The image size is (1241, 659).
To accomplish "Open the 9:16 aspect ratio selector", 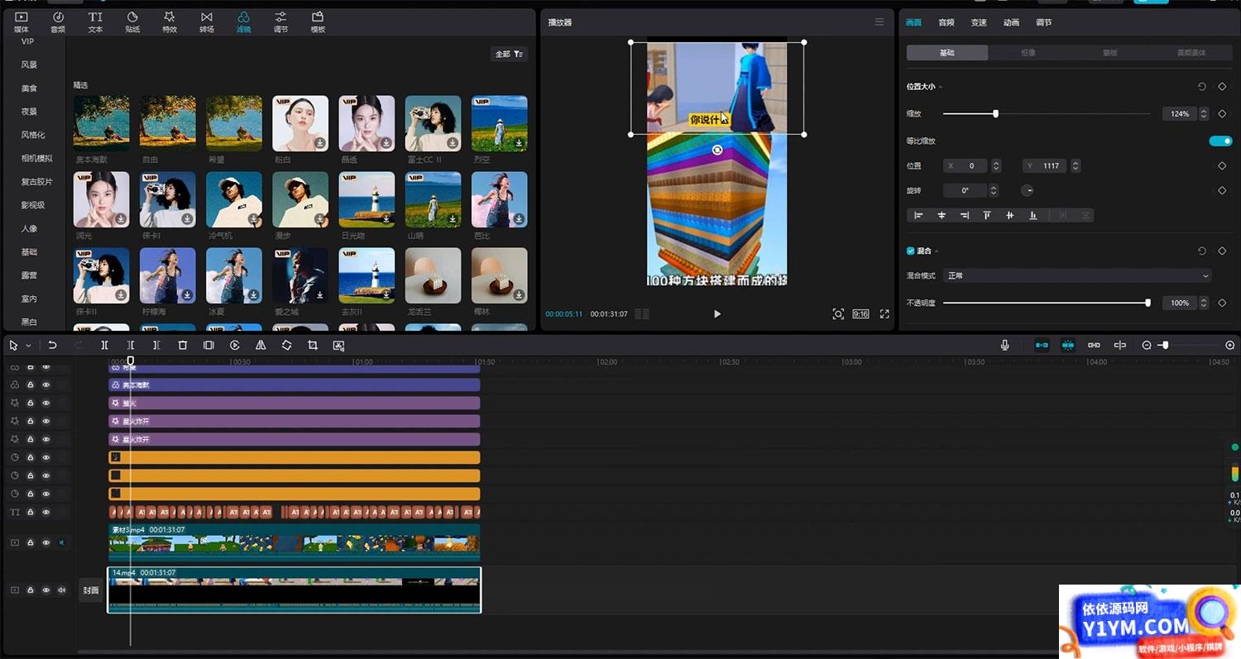I will [x=861, y=314].
